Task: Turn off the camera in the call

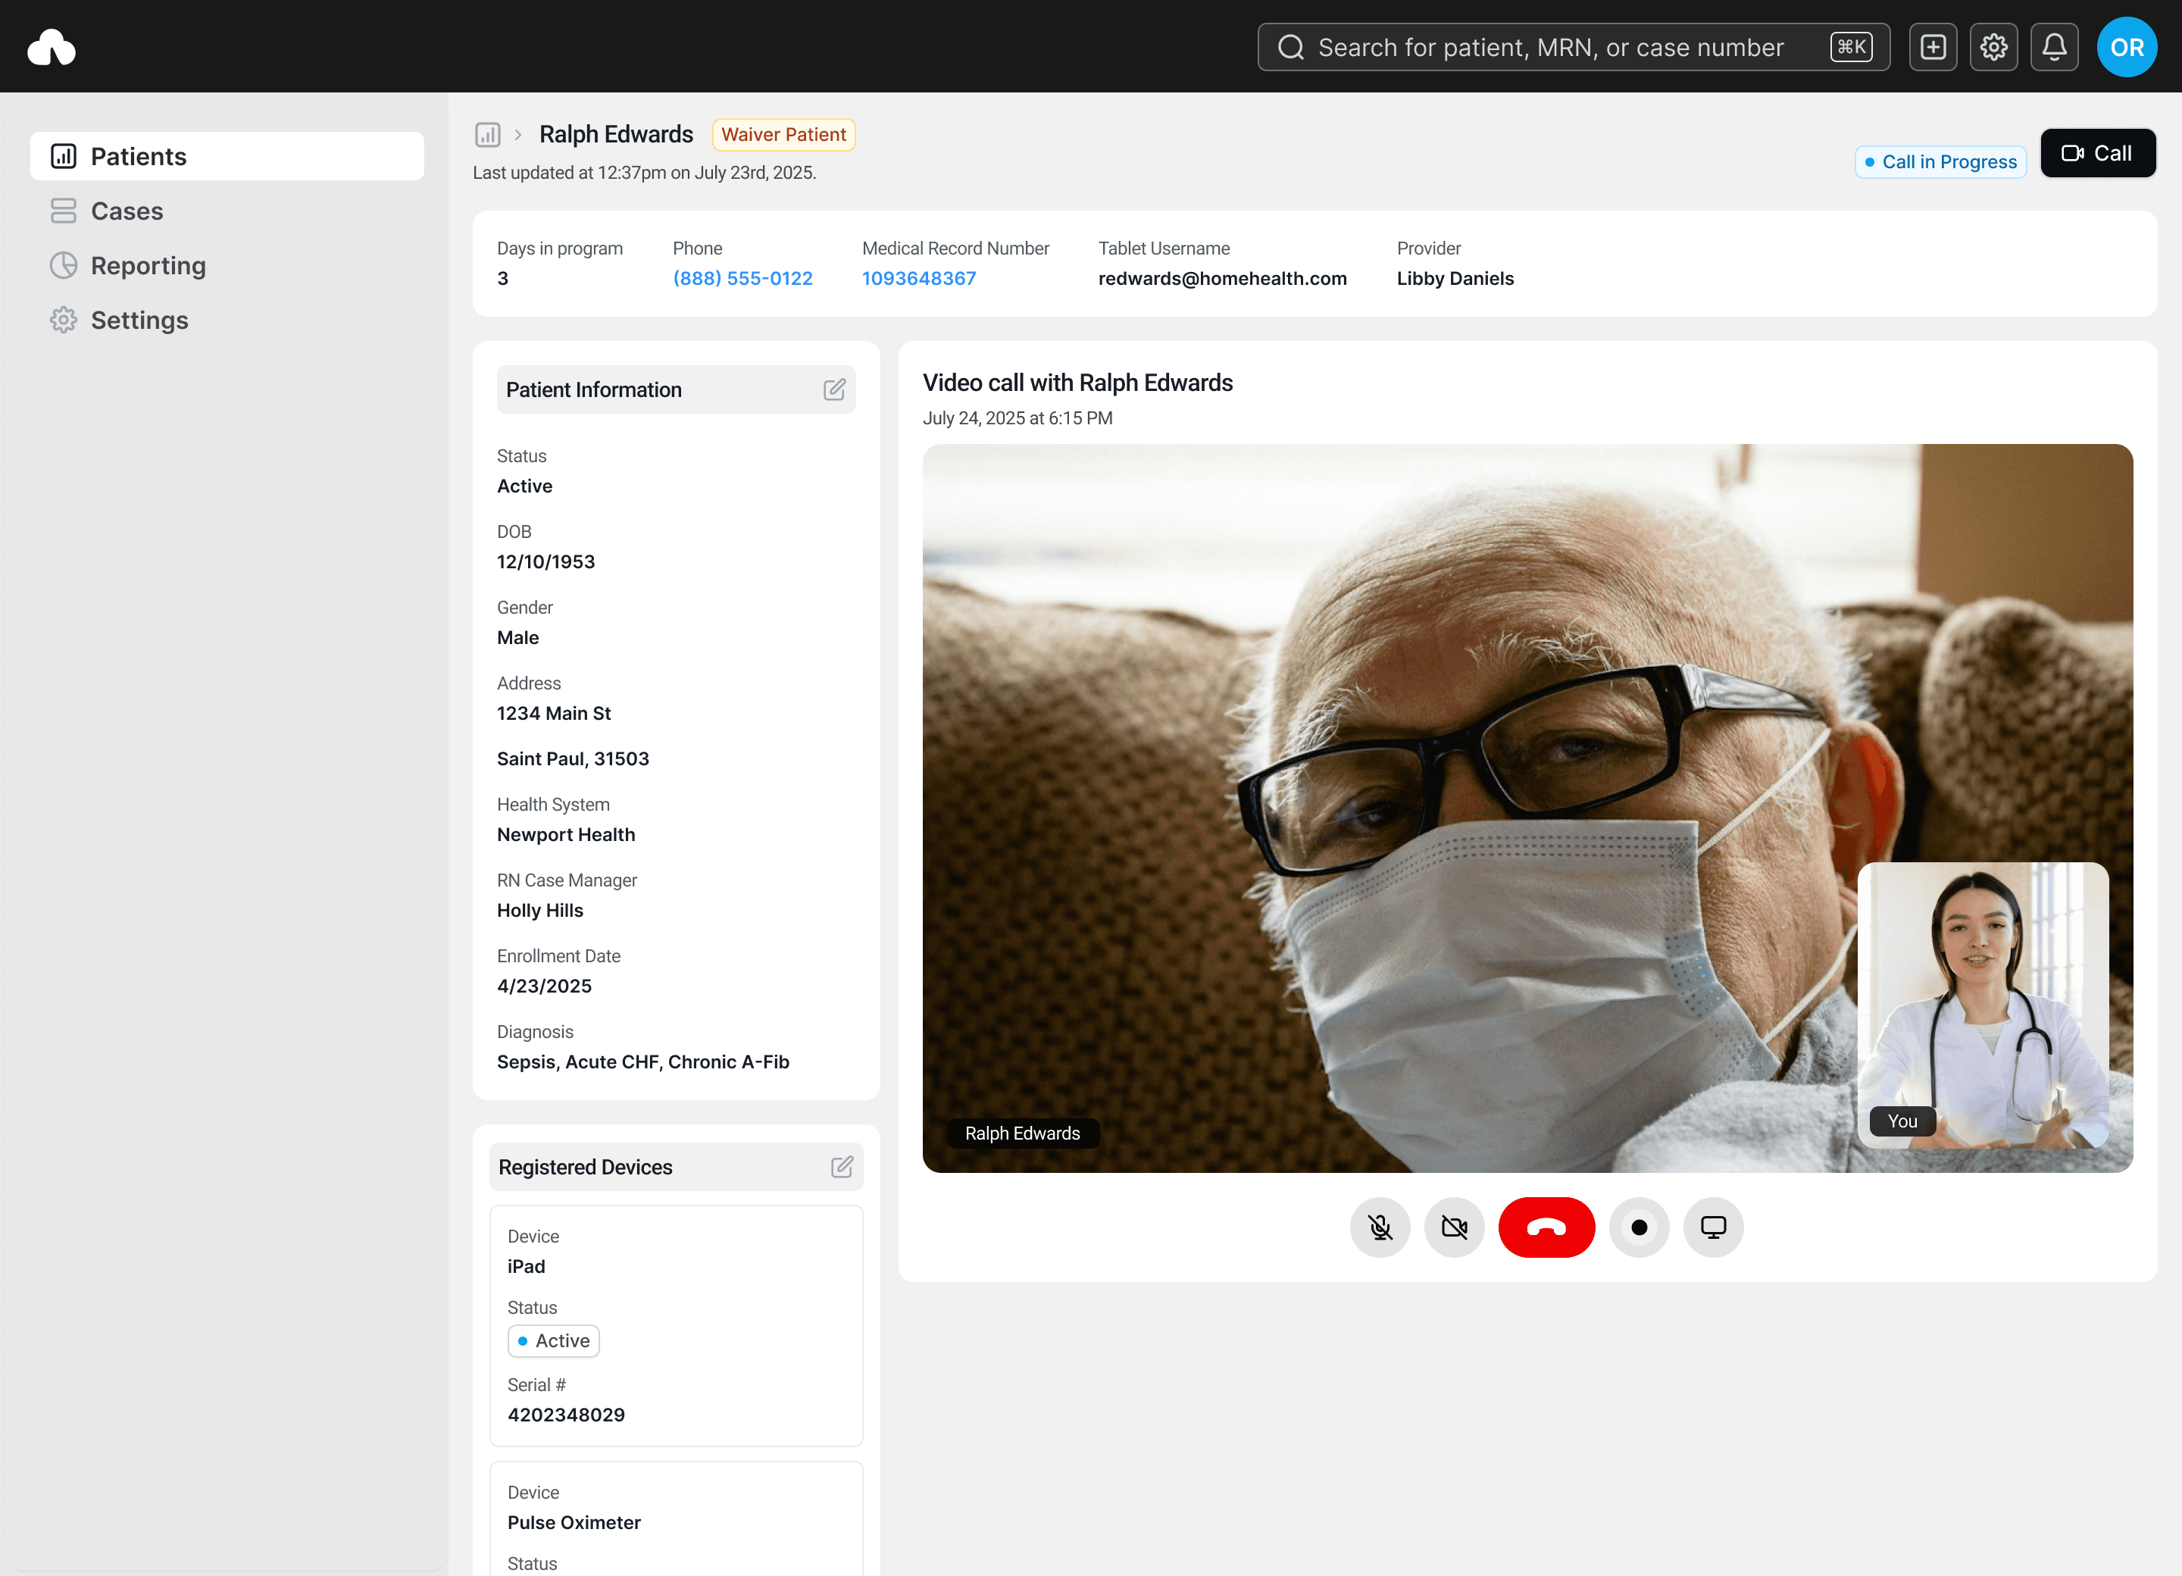Action: 1454,1227
